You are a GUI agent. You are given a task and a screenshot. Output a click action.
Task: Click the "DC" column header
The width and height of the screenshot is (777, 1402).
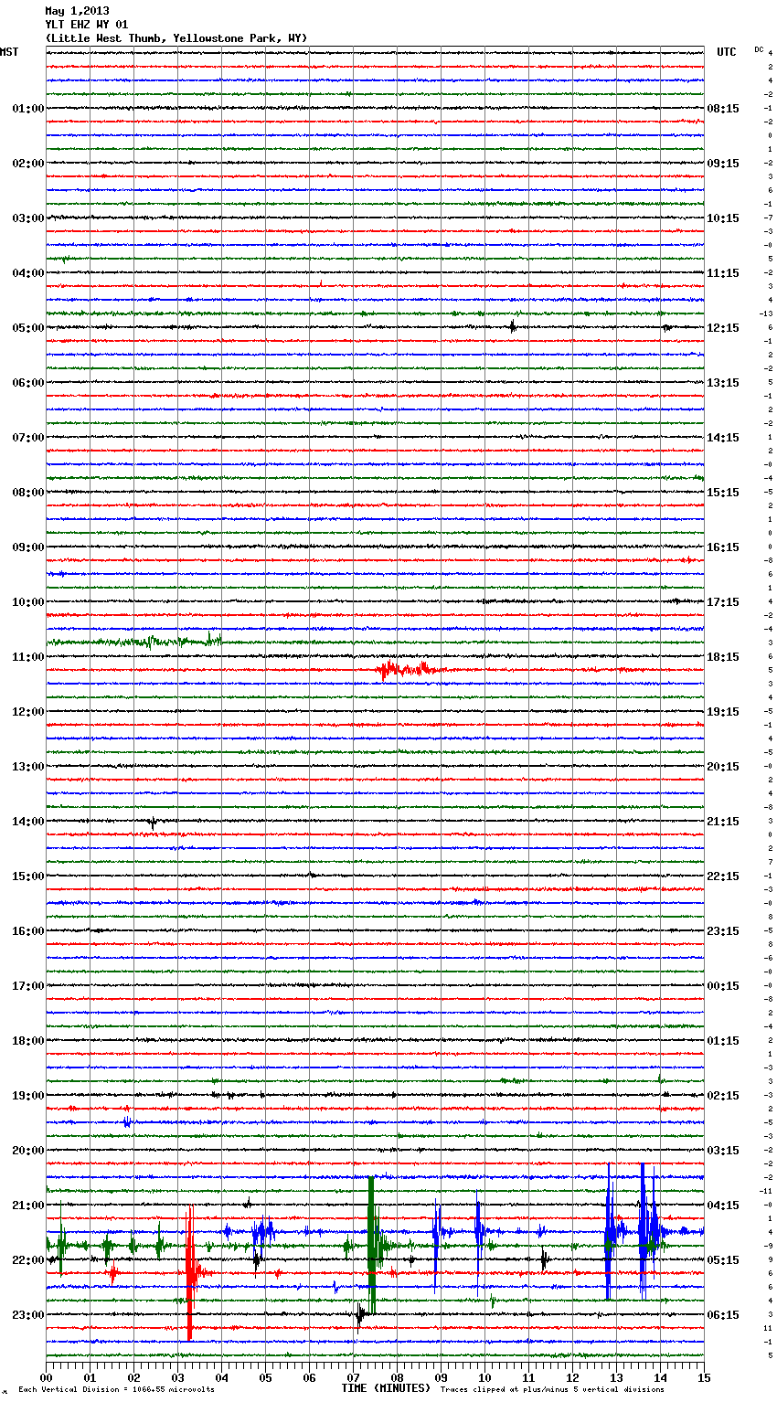(759, 49)
